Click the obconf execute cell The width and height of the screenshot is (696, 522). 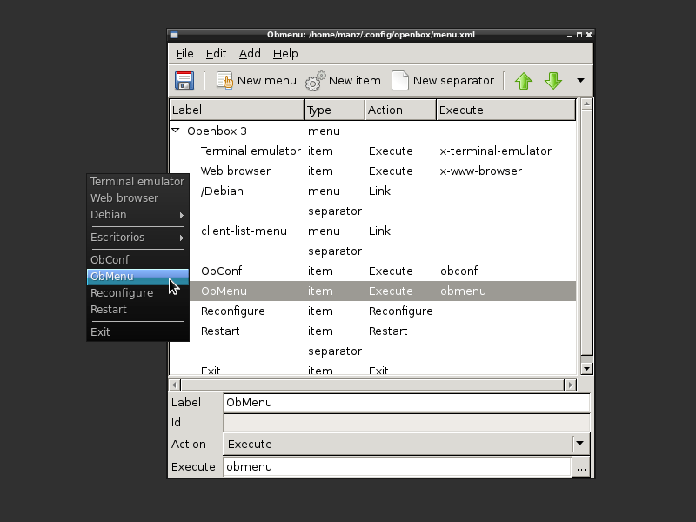pos(459,271)
